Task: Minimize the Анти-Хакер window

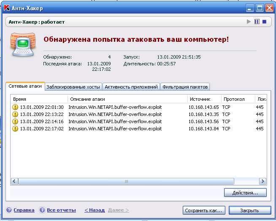Action: coord(249,8)
